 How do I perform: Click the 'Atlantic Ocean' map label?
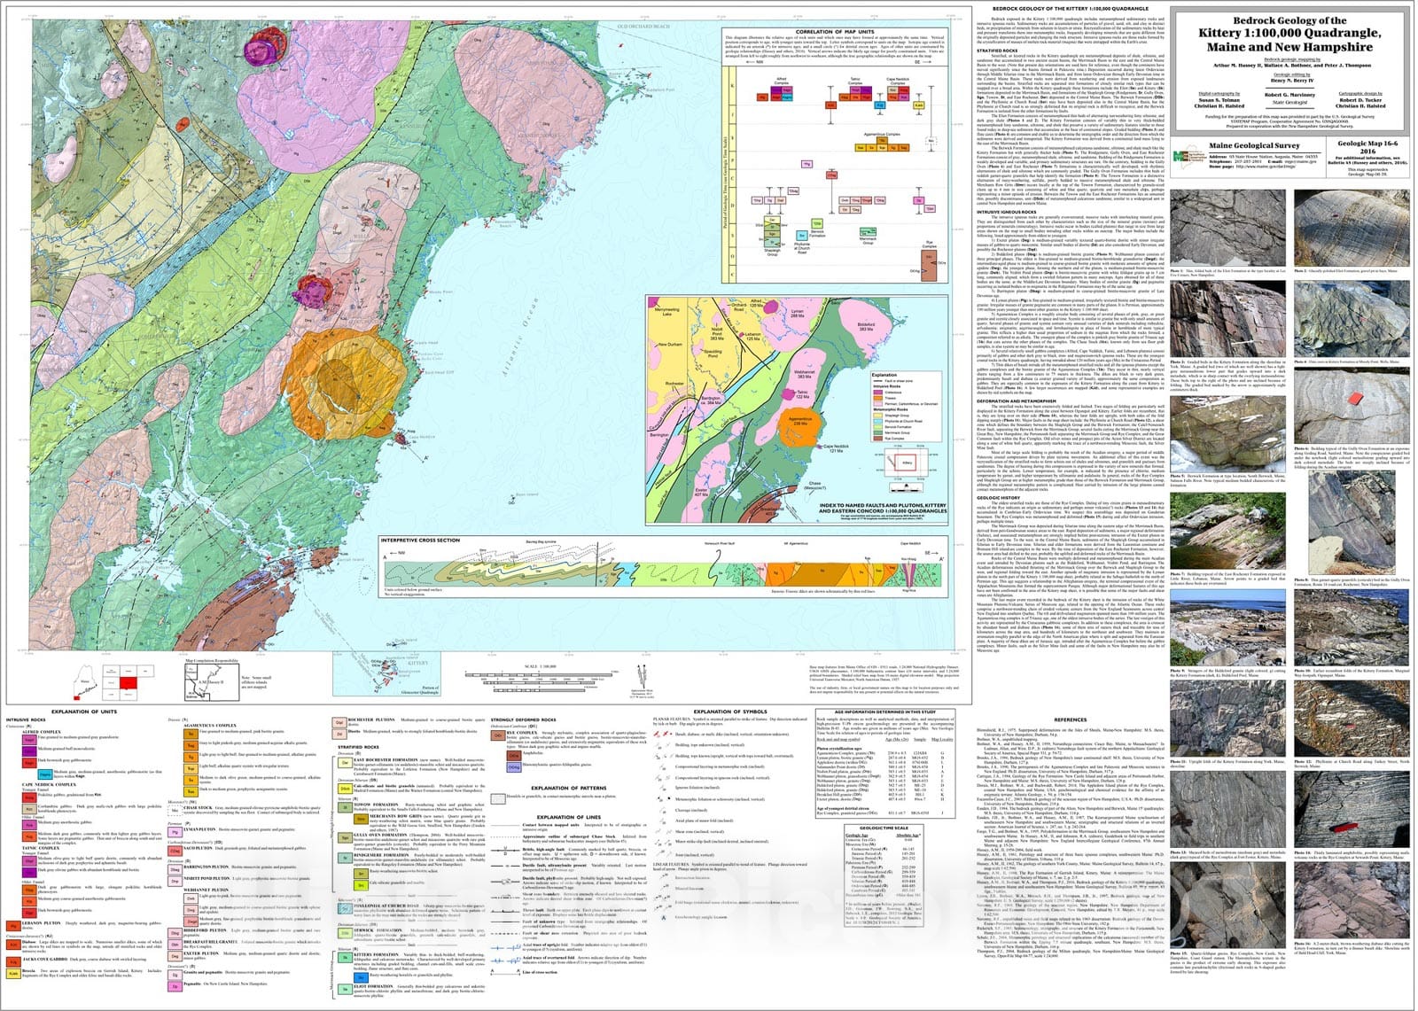point(520,337)
